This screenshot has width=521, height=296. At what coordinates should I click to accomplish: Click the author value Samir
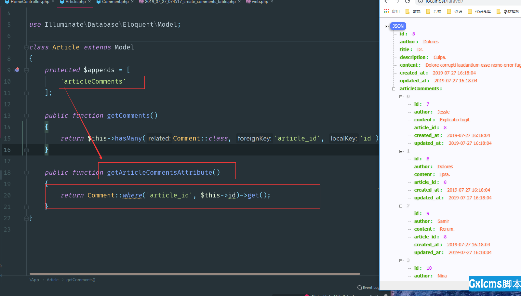tap(443, 221)
